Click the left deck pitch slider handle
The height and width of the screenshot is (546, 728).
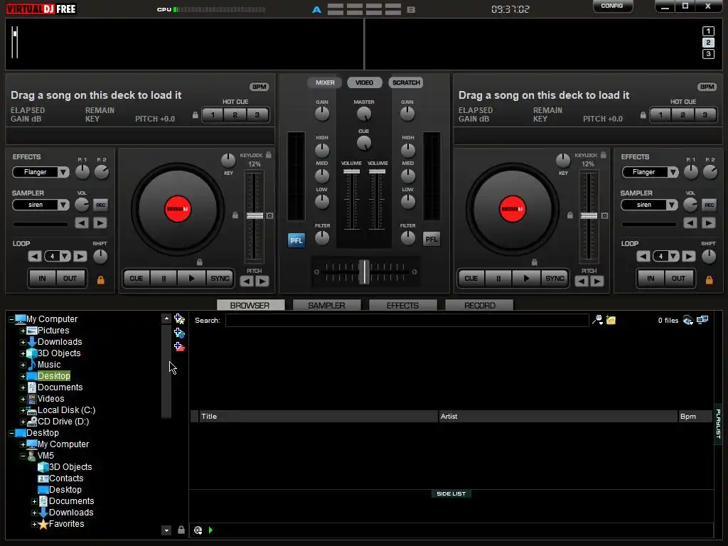[255, 216]
